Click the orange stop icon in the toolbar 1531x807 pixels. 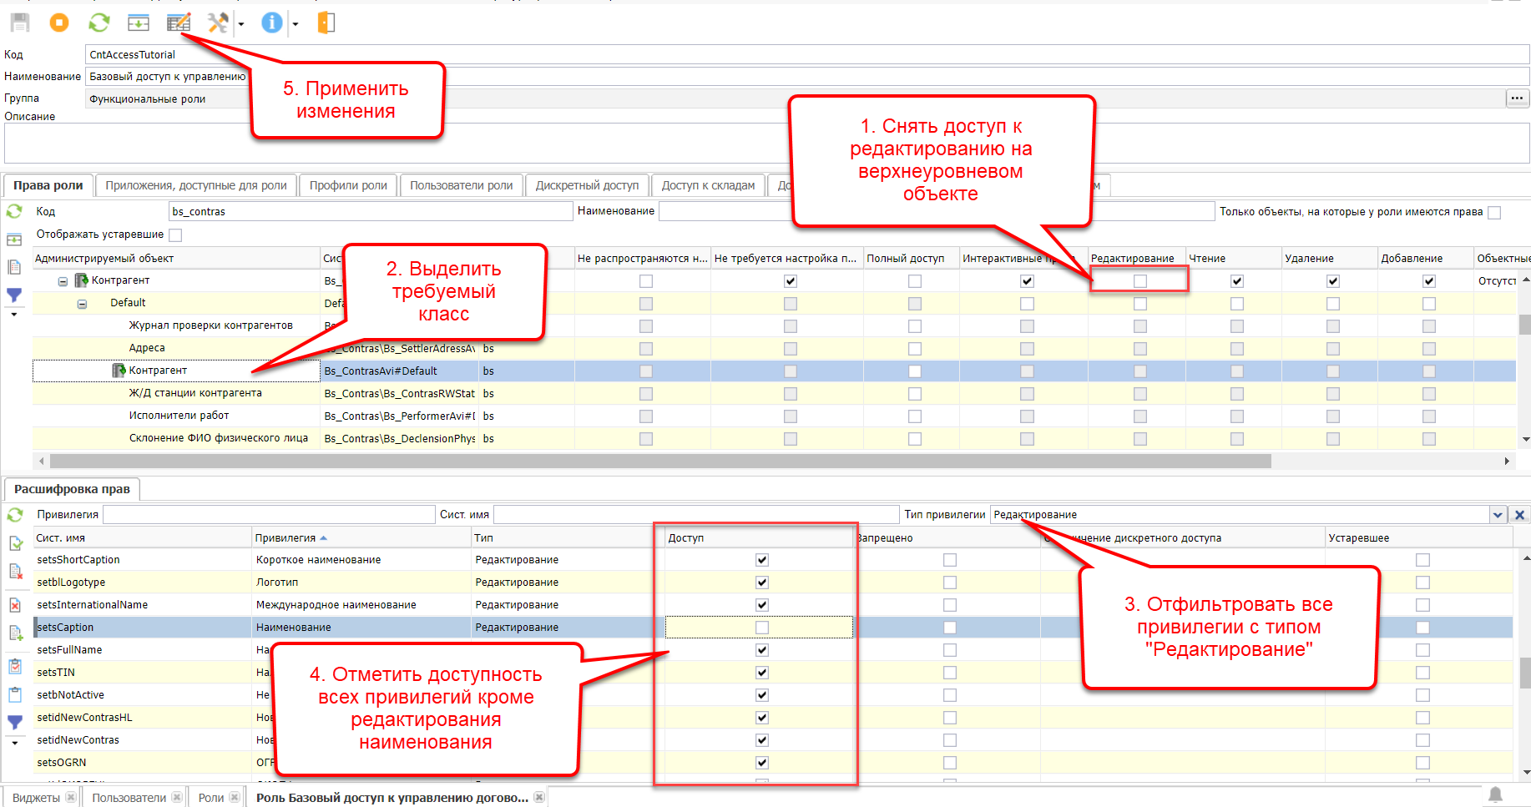[x=59, y=23]
